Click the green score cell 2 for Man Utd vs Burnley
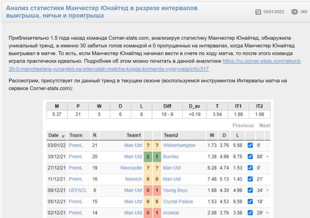This screenshot has height=218, width=310. pyautogui.click(x=148, y=157)
